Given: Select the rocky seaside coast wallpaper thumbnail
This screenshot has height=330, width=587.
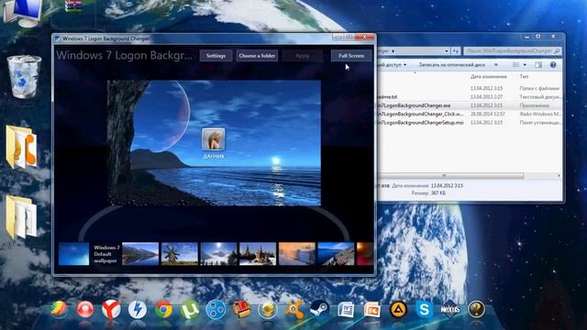Looking at the screenshot, I should (336, 254).
